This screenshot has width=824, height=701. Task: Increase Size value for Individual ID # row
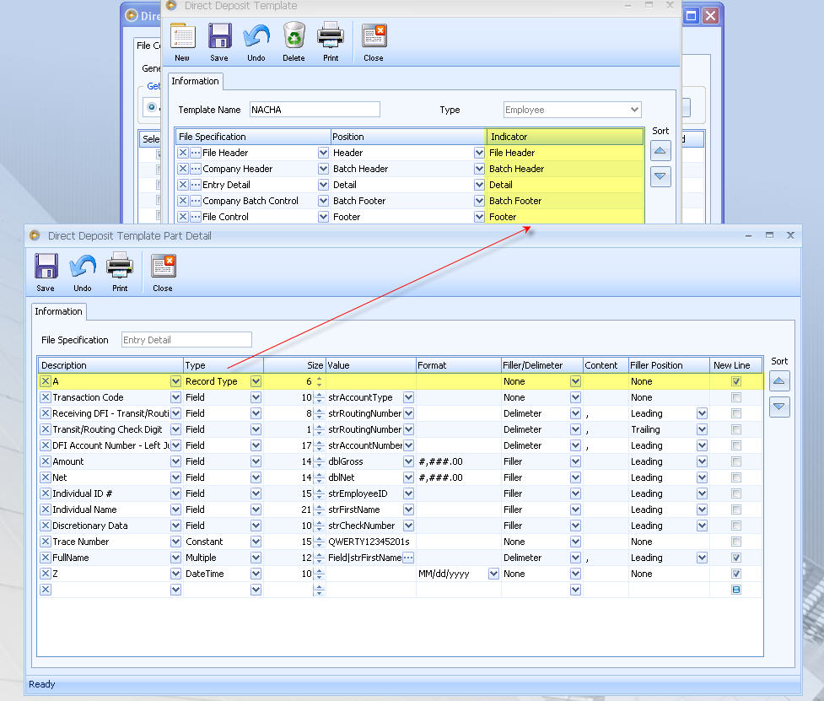pyautogui.click(x=319, y=490)
